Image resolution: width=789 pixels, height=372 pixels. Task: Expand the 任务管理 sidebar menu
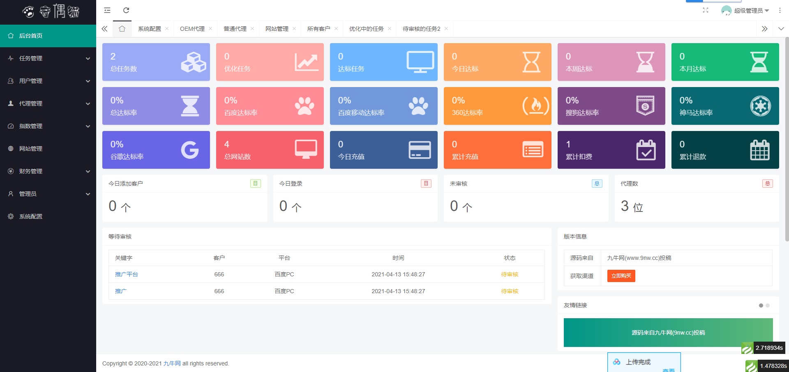point(48,58)
